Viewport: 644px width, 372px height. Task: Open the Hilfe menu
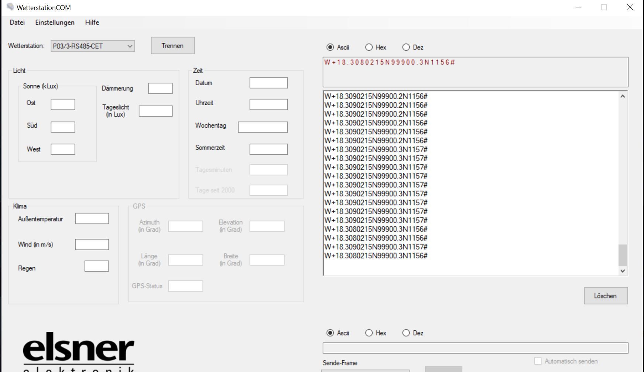tap(92, 23)
